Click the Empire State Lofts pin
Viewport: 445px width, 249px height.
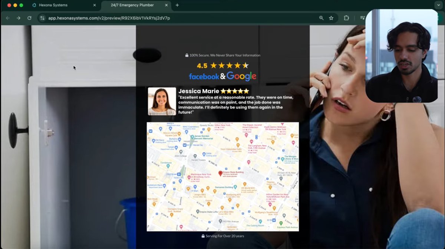pyautogui.click(x=198, y=212)
